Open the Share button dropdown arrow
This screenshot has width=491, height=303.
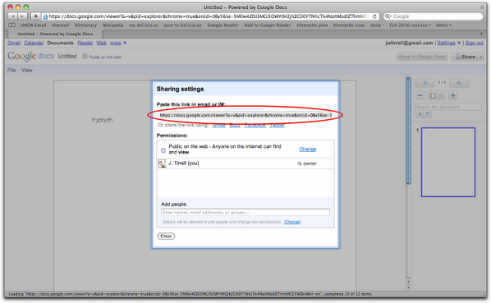[x=480, y=57]
